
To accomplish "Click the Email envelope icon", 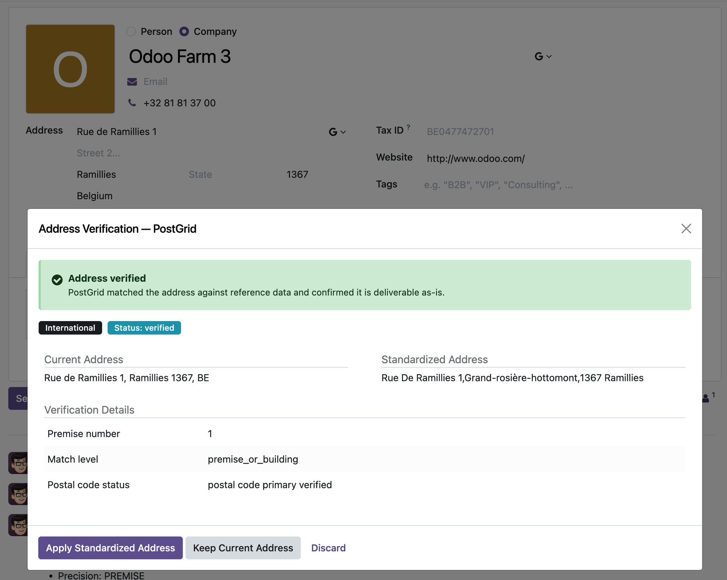I will point(132,82).
